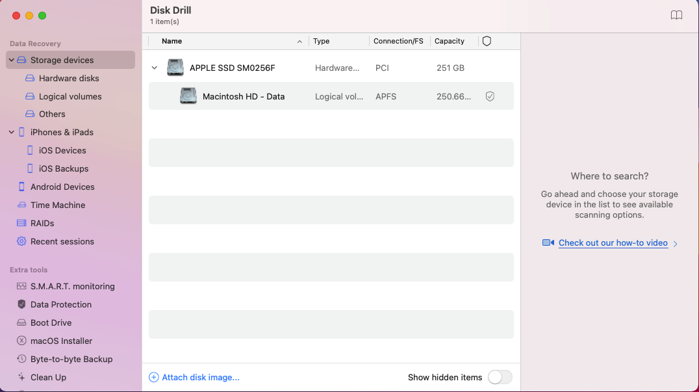Click the Boot Drive icon
The height and width of the screenshot is (392, 699).
click(21, 322)
